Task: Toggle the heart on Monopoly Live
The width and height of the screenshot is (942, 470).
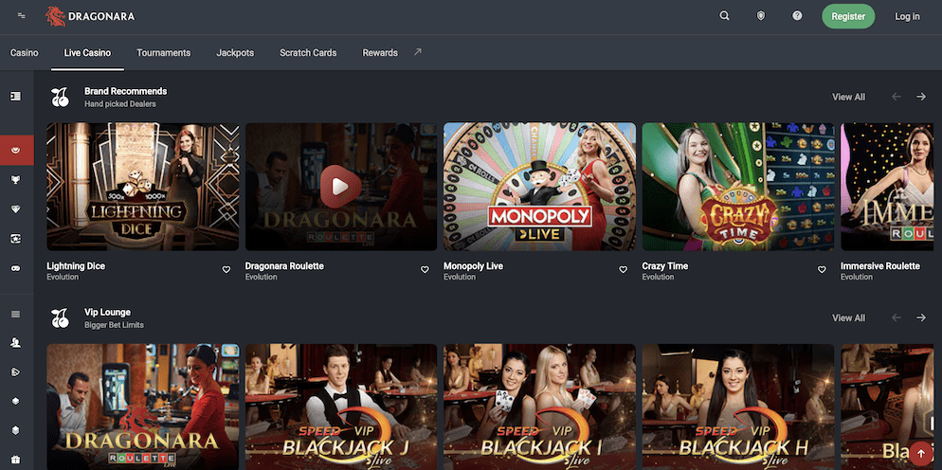Action: [623, 270]
